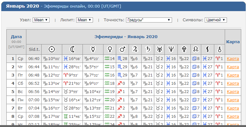Open Карта link for January 1
This screenshot has height=127, width=246.
[x=233, y=59]
